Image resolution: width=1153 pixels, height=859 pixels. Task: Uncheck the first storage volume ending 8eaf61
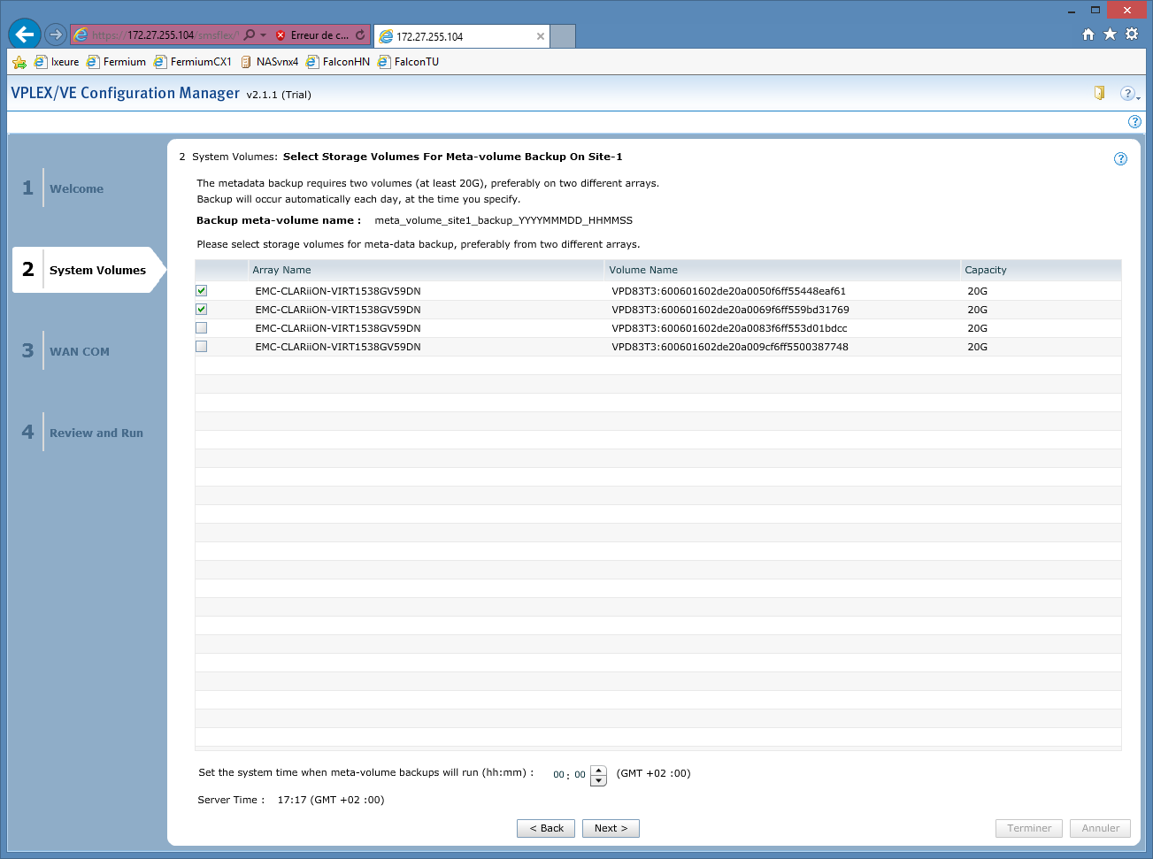click(x=202, y=291)
